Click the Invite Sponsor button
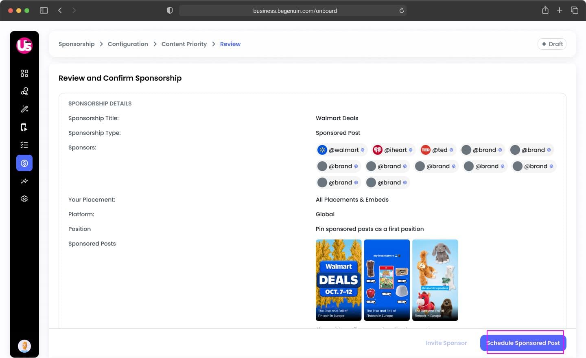 click(446, 343)
